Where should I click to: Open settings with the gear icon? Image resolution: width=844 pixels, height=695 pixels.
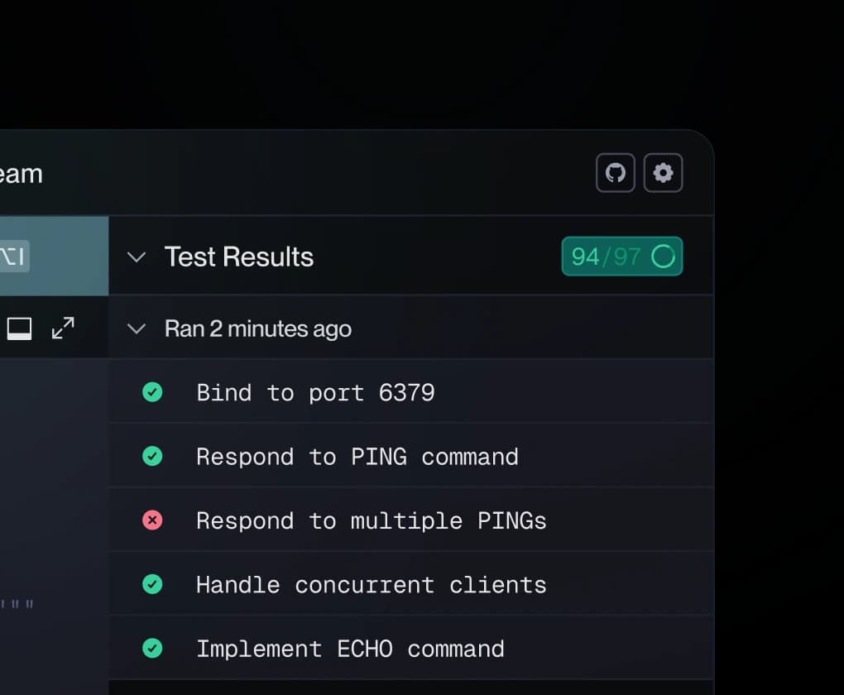click(x=663, y=173)
